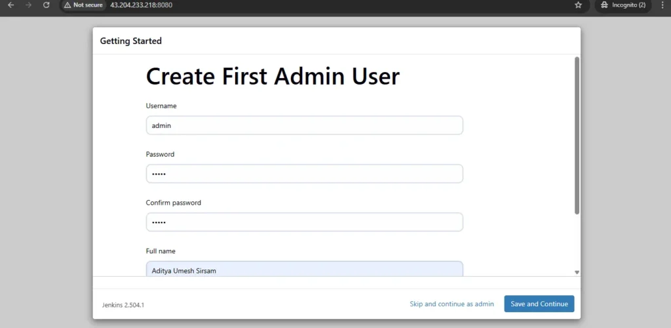671x328 pixels.
Task: Choose Skip and continue as admin
Action: point(451,304)
